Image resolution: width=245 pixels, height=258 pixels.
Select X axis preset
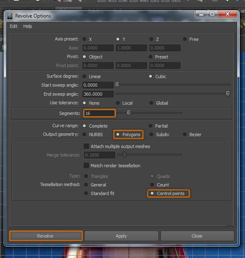[85, 39]
